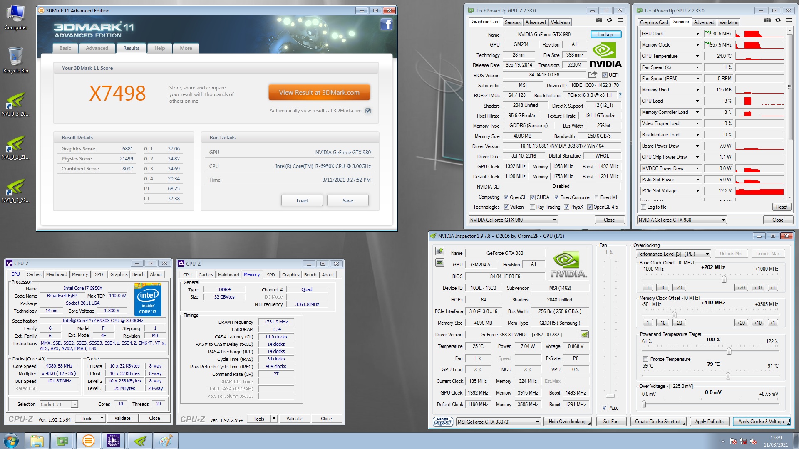
Task: Open the hamburger menu in GPU-Z Graphics Card window
Action: (x=620, y=20)
